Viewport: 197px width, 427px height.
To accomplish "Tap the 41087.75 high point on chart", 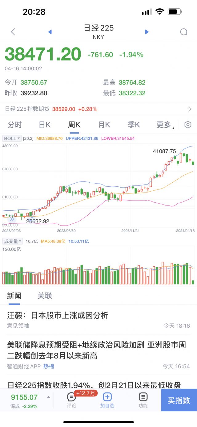I will [181, 153].
